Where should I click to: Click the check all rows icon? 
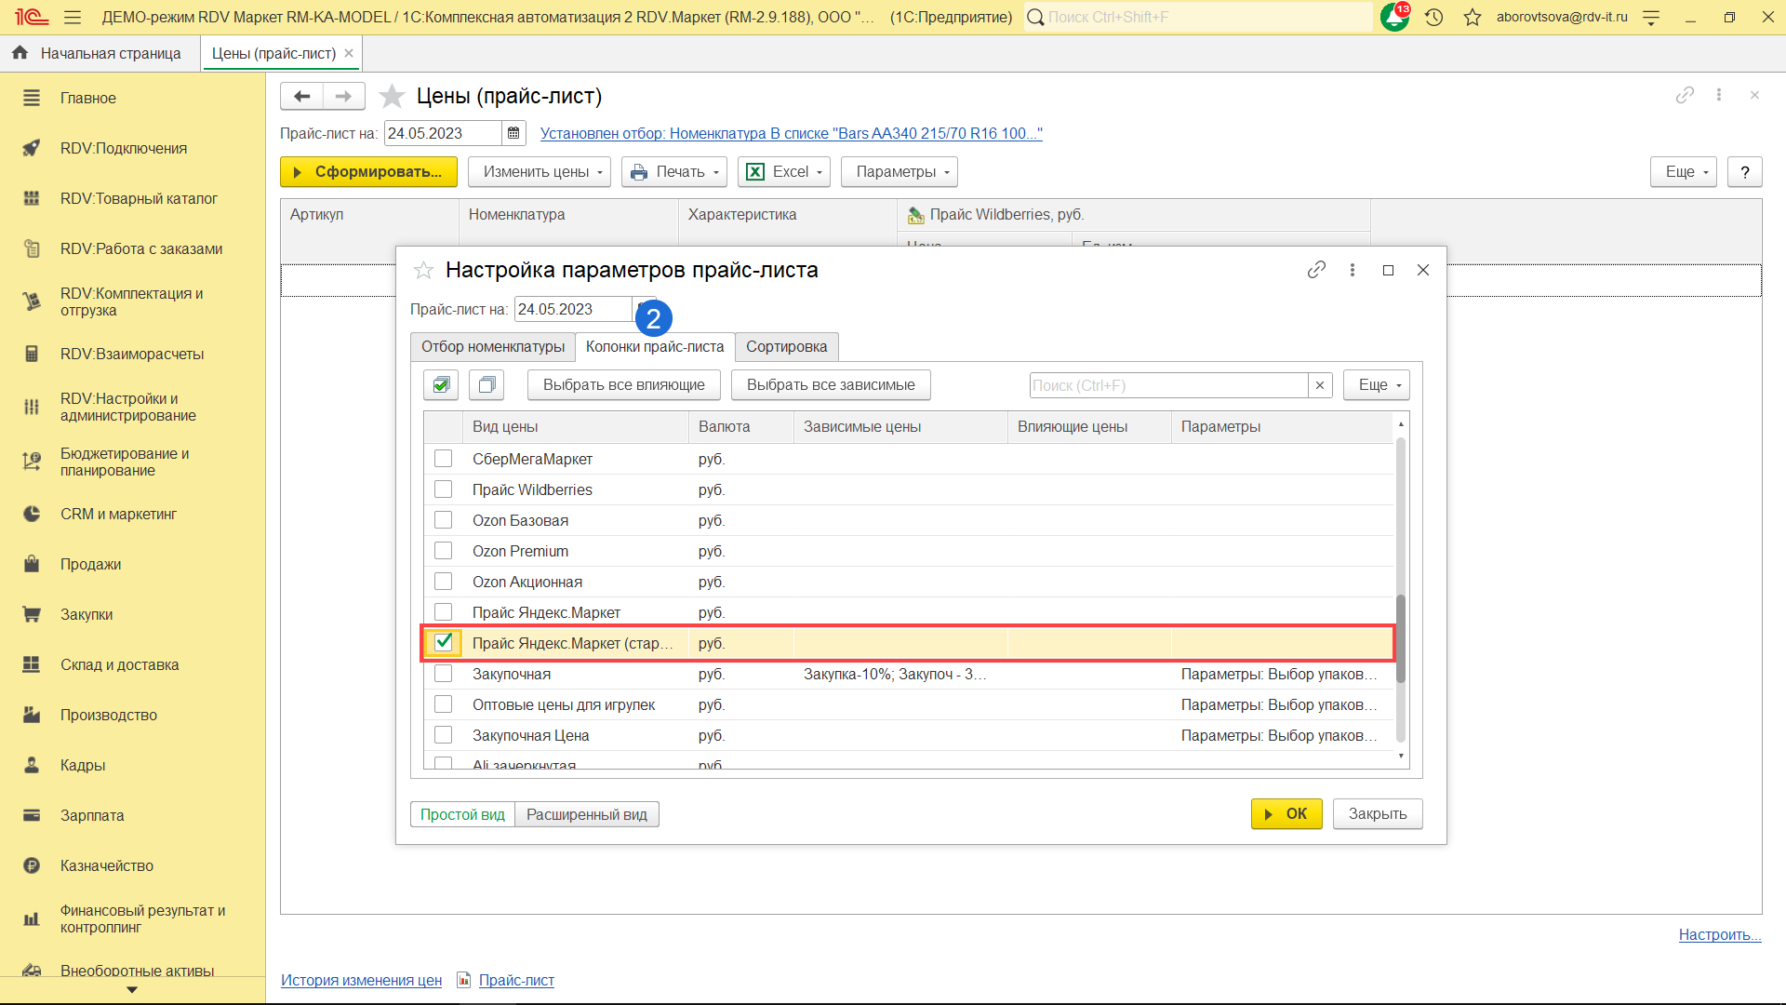[441, 384]
